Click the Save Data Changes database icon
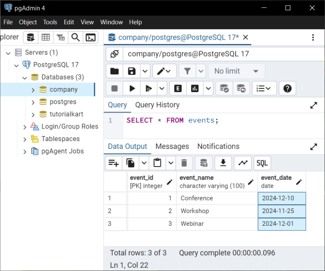 pyautogui.click(x=204, y=163)
